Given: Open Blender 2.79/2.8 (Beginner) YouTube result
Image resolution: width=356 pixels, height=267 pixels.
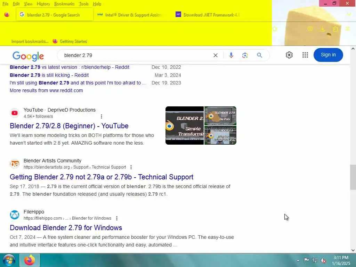Looking at the screenshot, I should (69, 126).
